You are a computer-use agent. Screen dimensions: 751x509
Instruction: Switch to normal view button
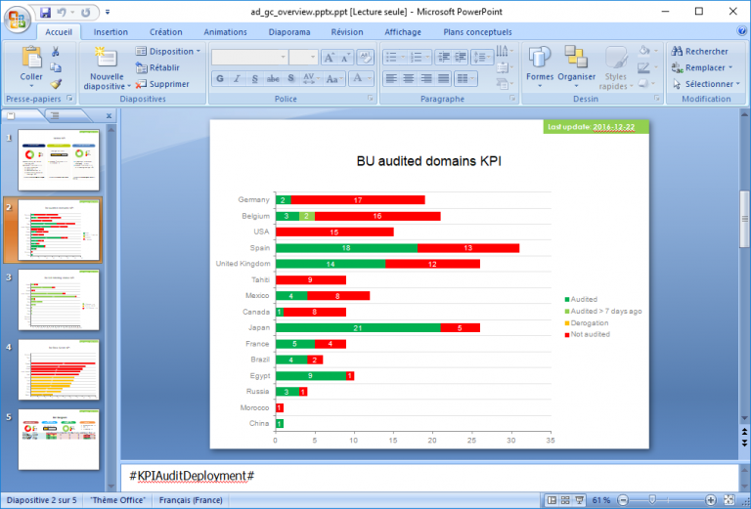coord(553,500)
